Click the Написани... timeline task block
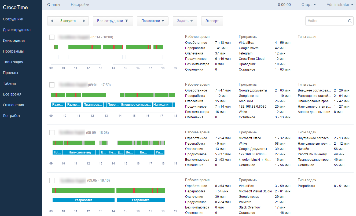This screenshot has width=356, height=216. 163,105
